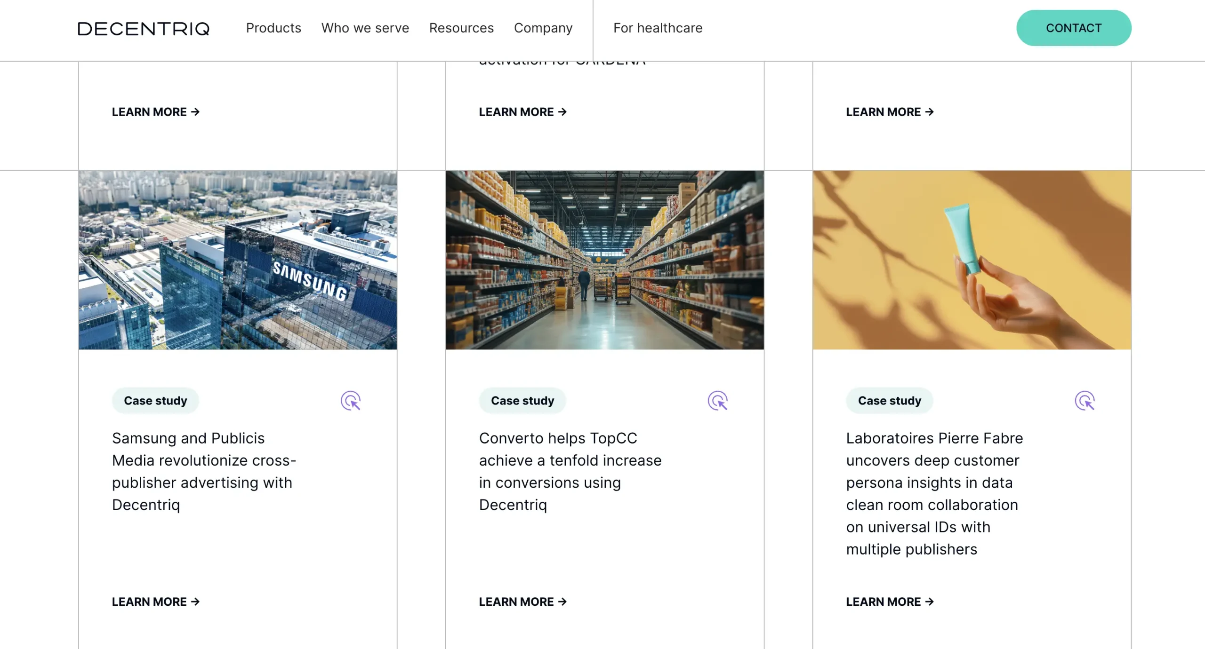Open the cosmetic tube image
This screenshot has height=649, width=1205.
click(972, 260)
